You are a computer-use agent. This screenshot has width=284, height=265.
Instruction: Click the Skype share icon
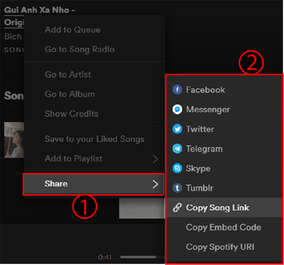coord(177,168)
